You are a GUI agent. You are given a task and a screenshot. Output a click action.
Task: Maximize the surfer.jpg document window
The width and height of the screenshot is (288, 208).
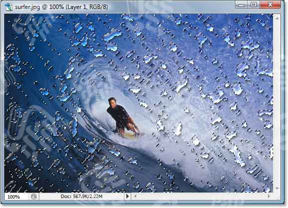coord(254,5)
